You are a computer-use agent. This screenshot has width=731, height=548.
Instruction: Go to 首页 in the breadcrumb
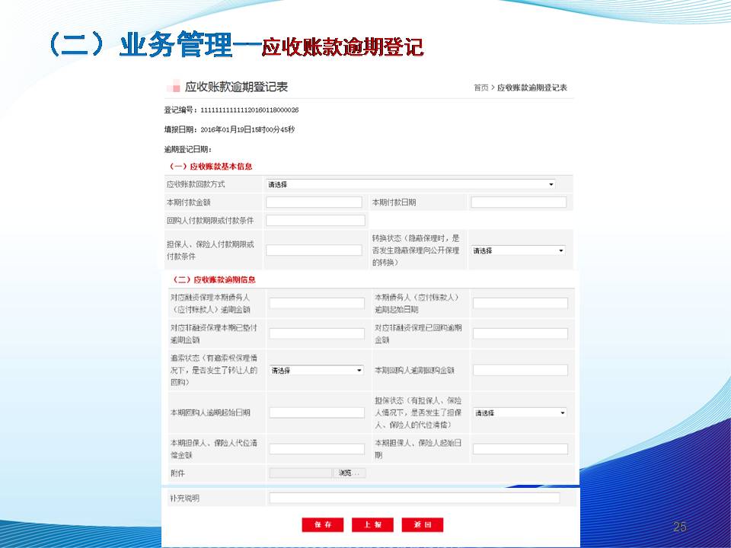pos(480,88)
